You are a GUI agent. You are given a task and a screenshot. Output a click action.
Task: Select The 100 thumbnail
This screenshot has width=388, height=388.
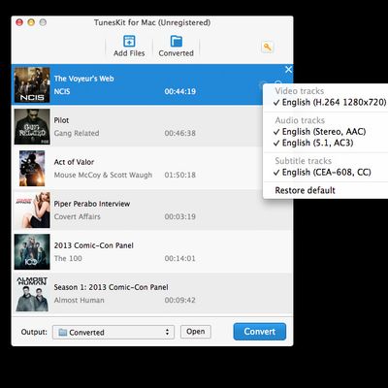point(32,251)
